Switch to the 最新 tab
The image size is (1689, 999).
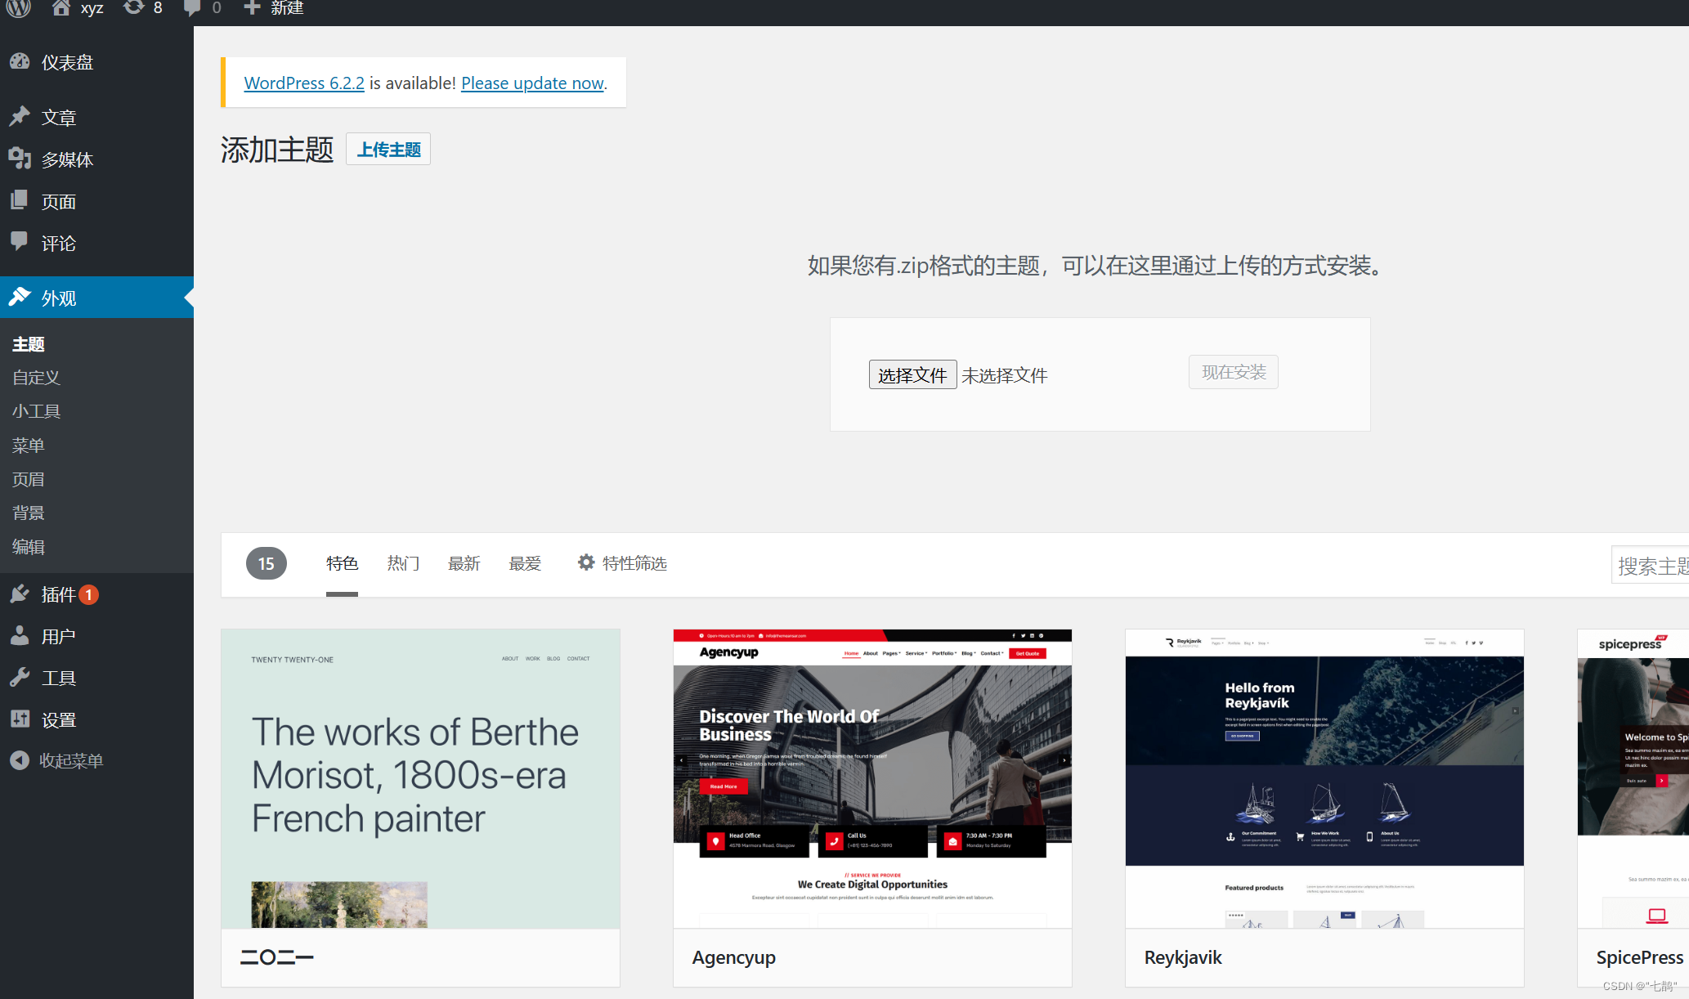tap(464, 563)
